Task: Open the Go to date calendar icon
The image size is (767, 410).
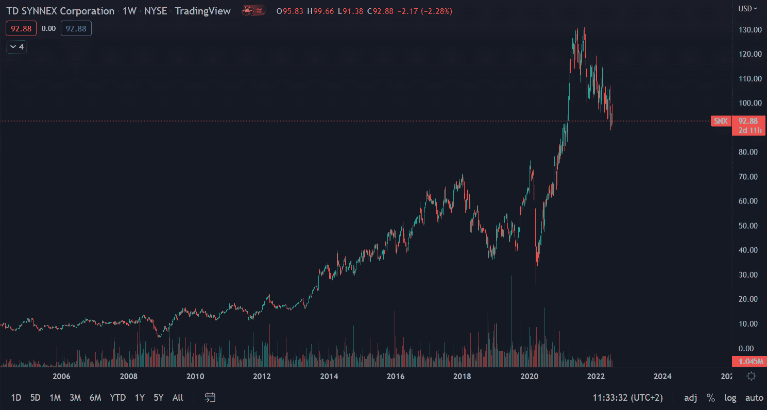Action: 210,397
